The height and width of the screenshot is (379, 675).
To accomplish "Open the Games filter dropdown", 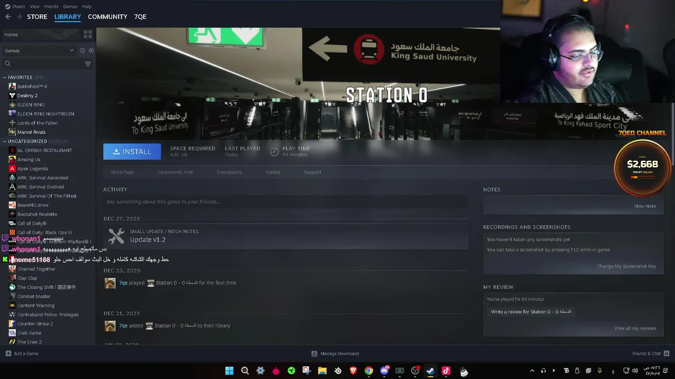I will point(39,51).
